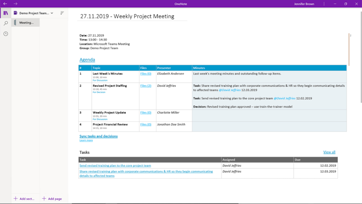Click the empty minutes cell for Project Financial Review

click(269, 127)
